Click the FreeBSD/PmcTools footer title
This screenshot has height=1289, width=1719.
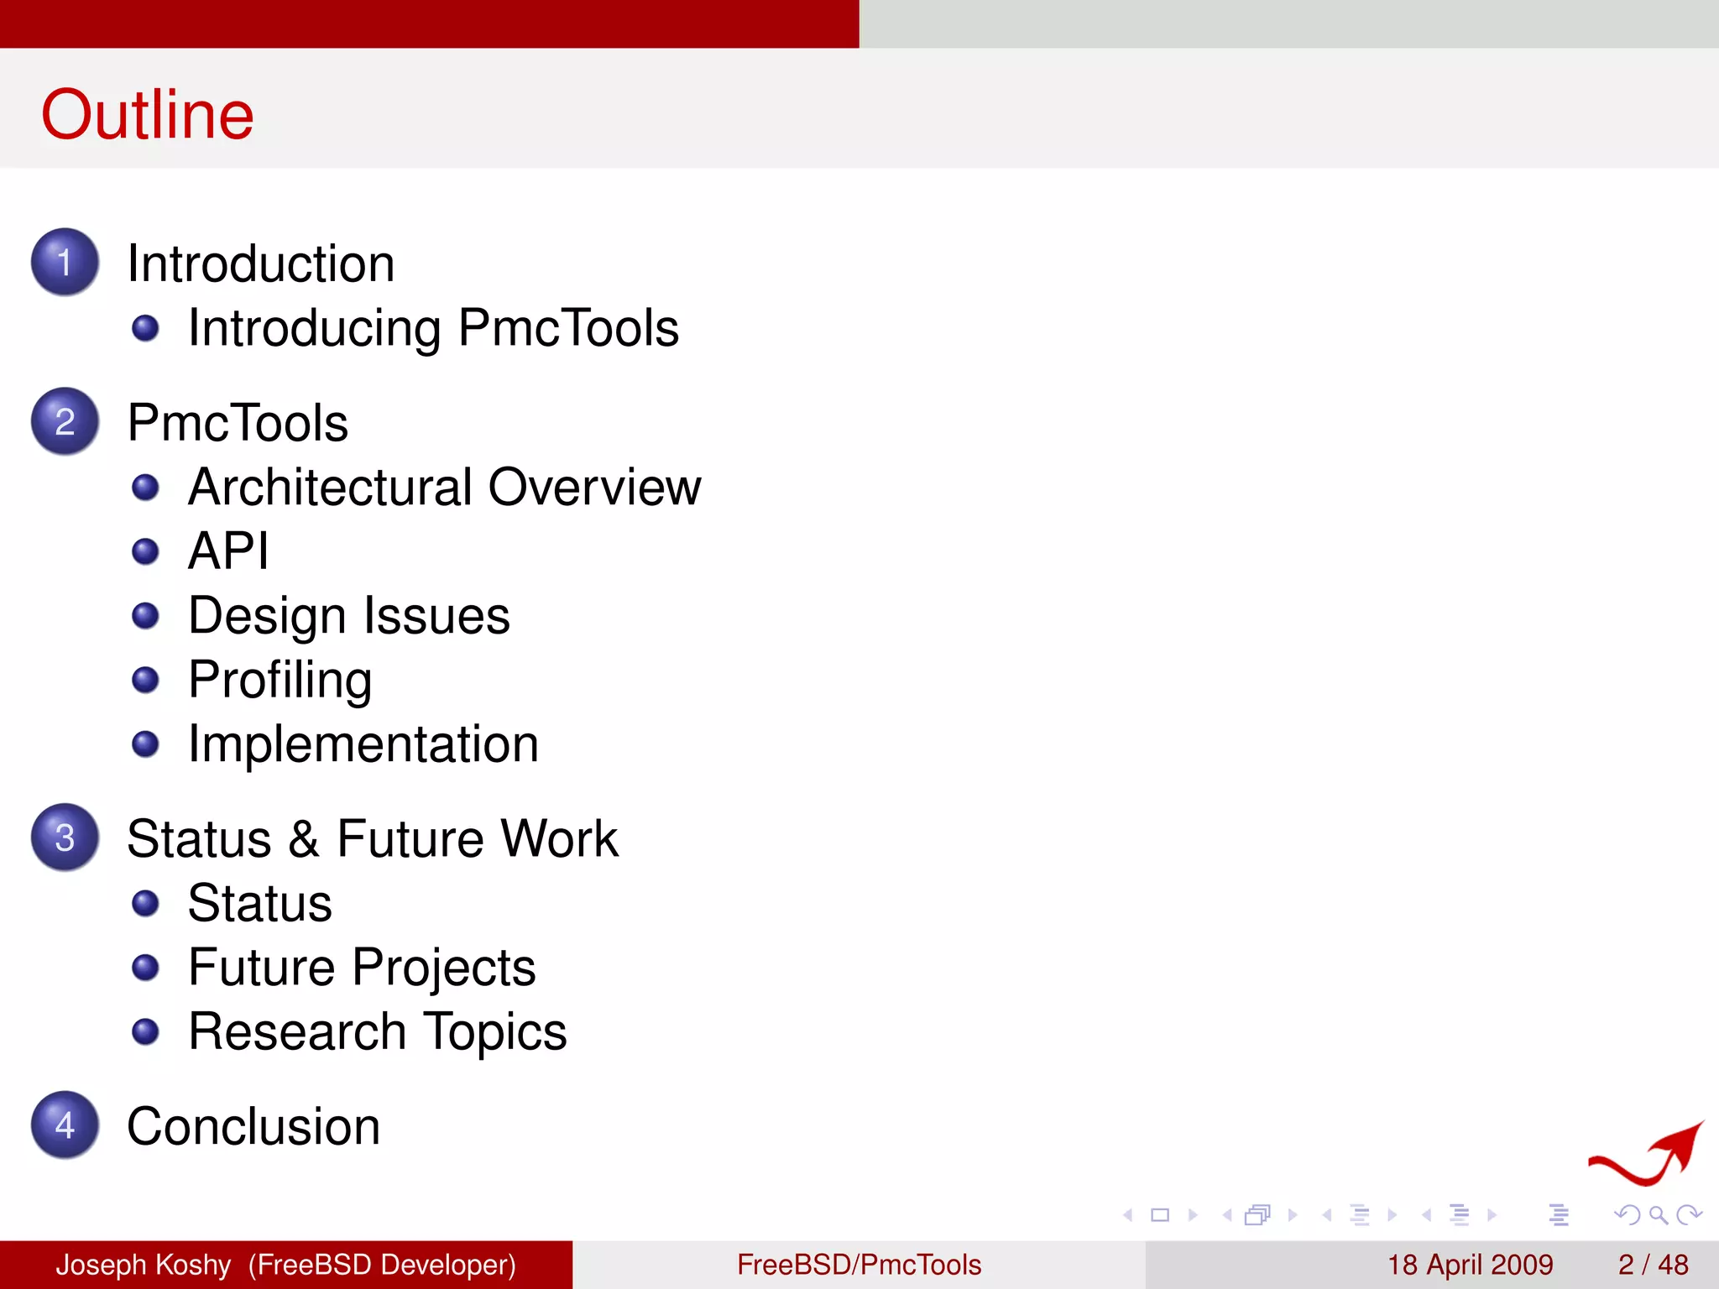click(x=859, y=1265)
